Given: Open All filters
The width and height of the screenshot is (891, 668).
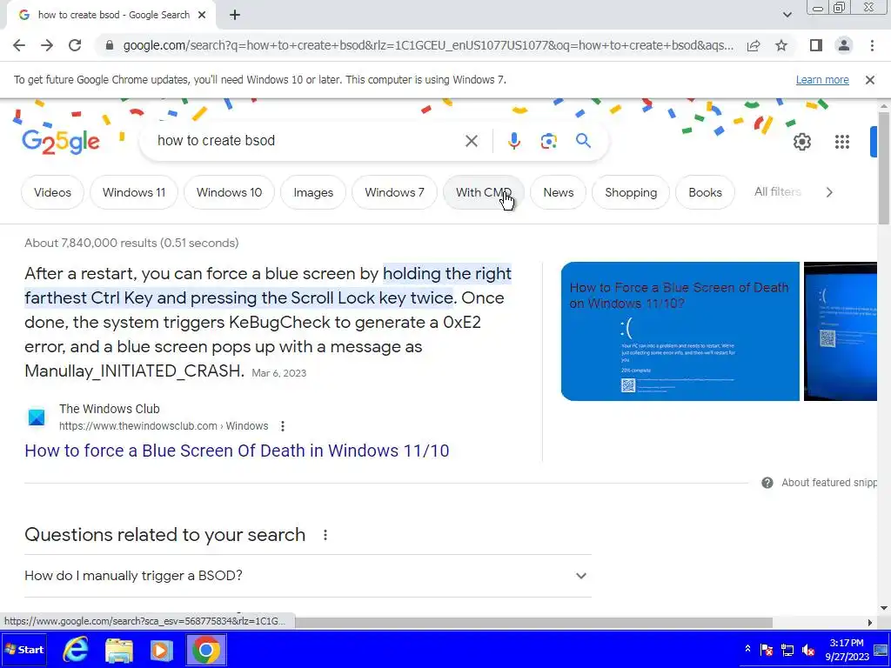Looking at the screenshot, I should click(777, 192).
